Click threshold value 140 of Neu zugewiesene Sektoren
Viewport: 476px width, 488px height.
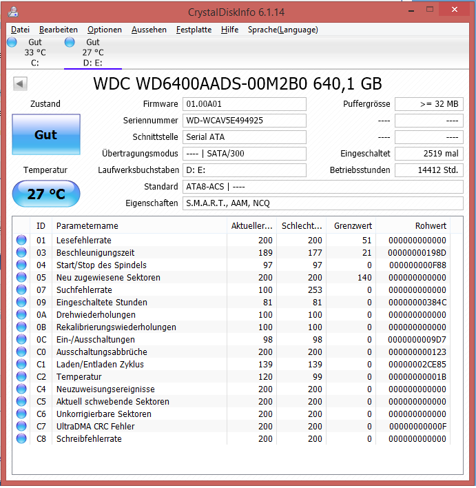coord(364,277)
